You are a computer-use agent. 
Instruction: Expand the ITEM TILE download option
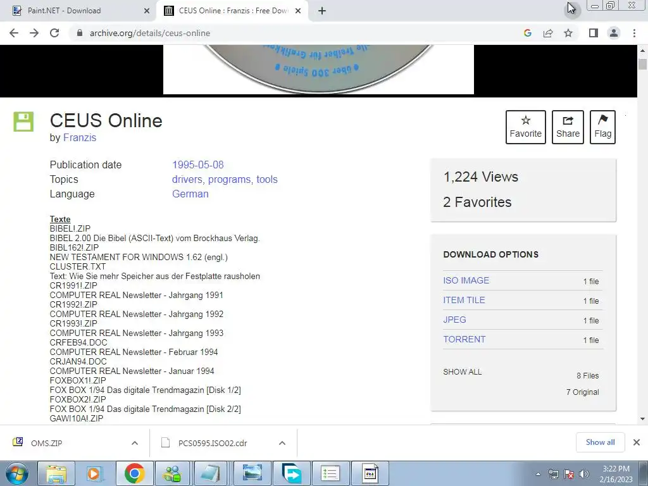click(464, 300)
